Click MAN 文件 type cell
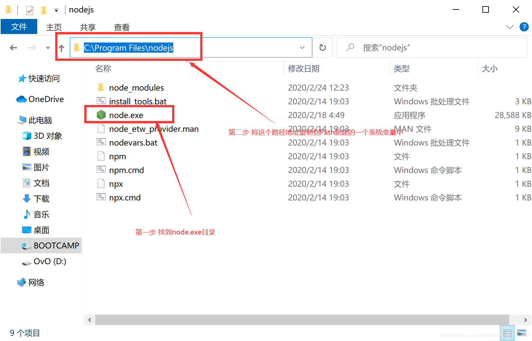Viewport: 532px width, 341px height. (x=413, y=128)
